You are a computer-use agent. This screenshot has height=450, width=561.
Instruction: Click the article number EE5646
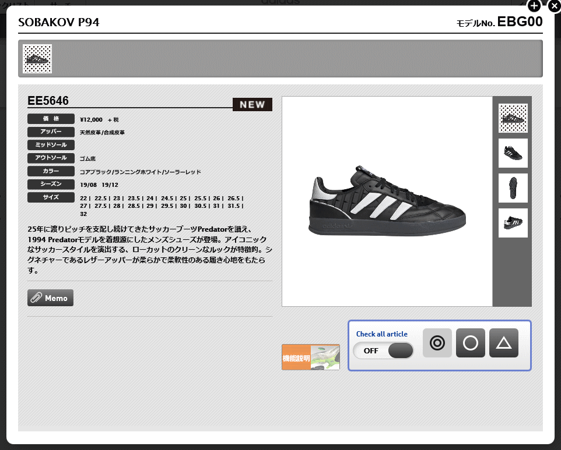coord(48,101)
